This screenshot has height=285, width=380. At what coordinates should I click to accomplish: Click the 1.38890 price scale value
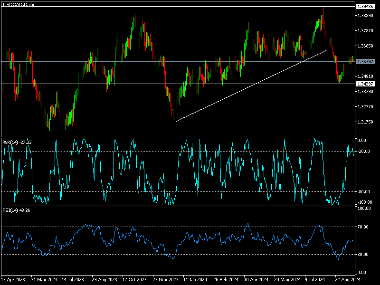pos(365,16)
